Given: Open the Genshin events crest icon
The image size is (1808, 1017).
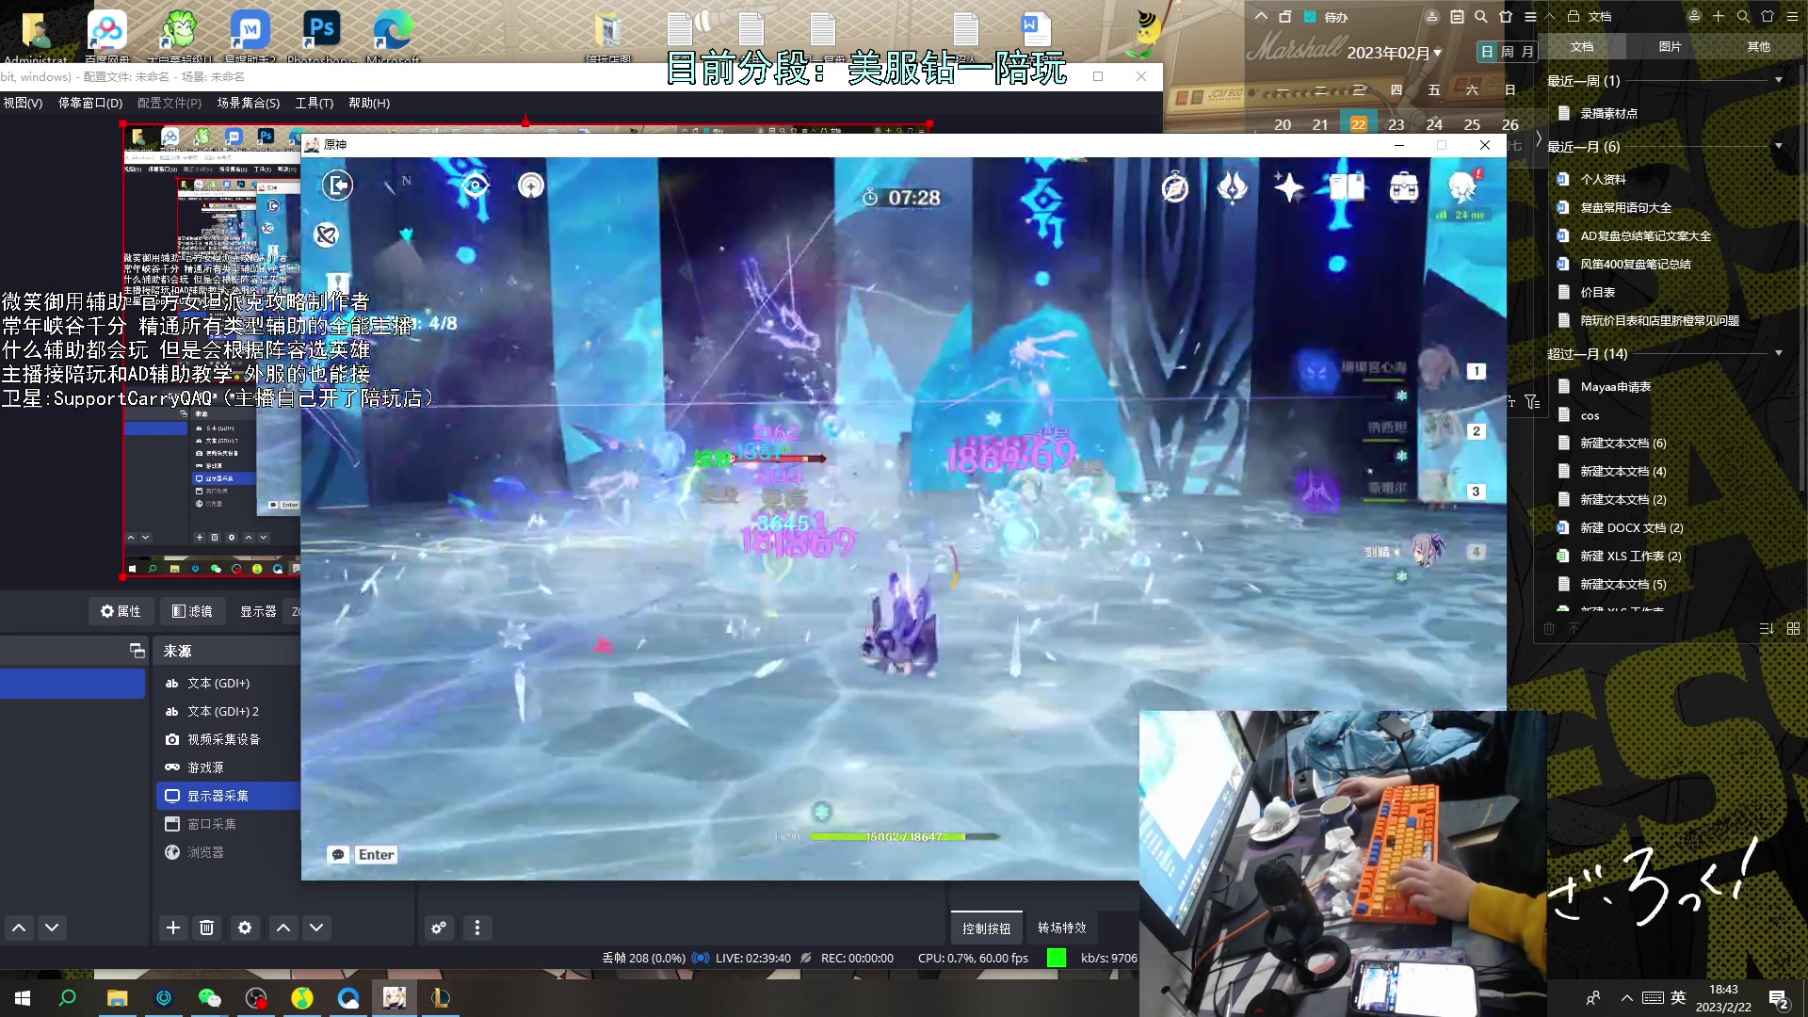Looking at the screenshot, I should (1232, 187).
